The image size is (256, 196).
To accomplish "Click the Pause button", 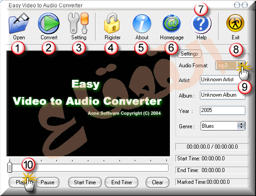I will pyautogui.click(x=47, y=182).
